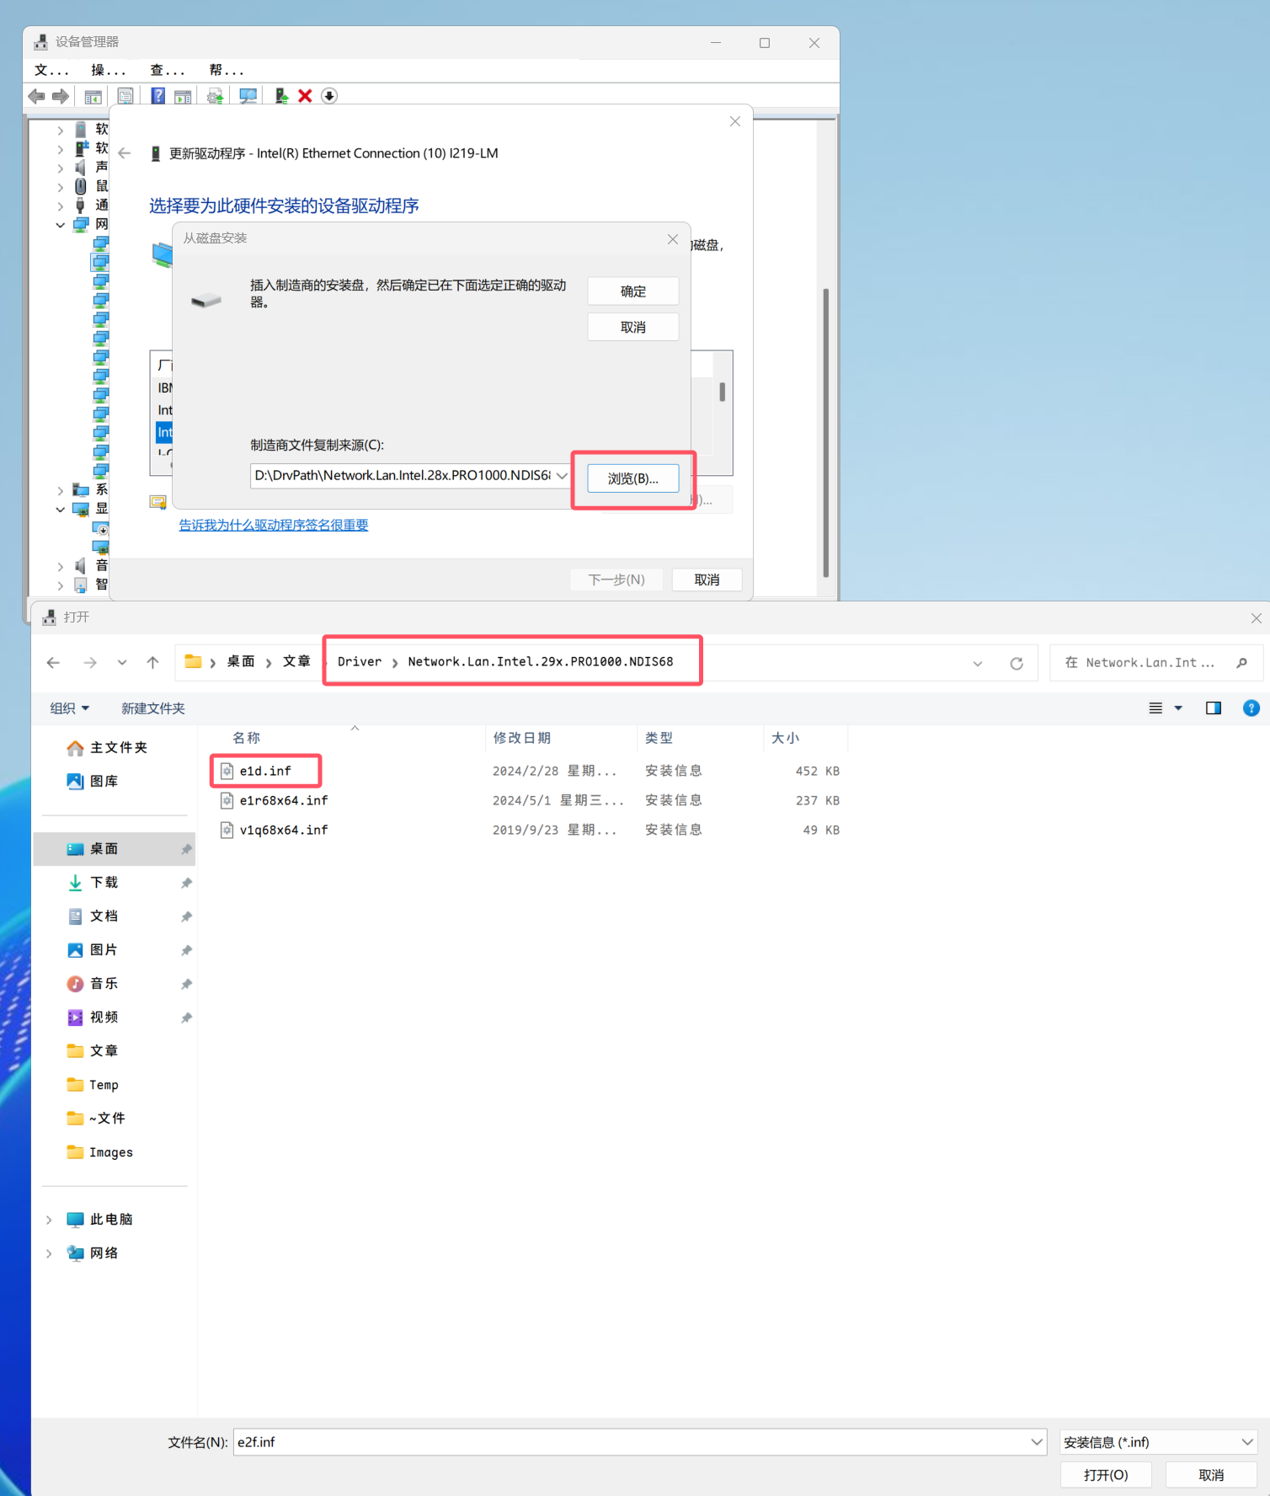This screenshot has width=1270, height=1496.
Task: Click the gear update driver toolbar icon
Action: (216, 97)
